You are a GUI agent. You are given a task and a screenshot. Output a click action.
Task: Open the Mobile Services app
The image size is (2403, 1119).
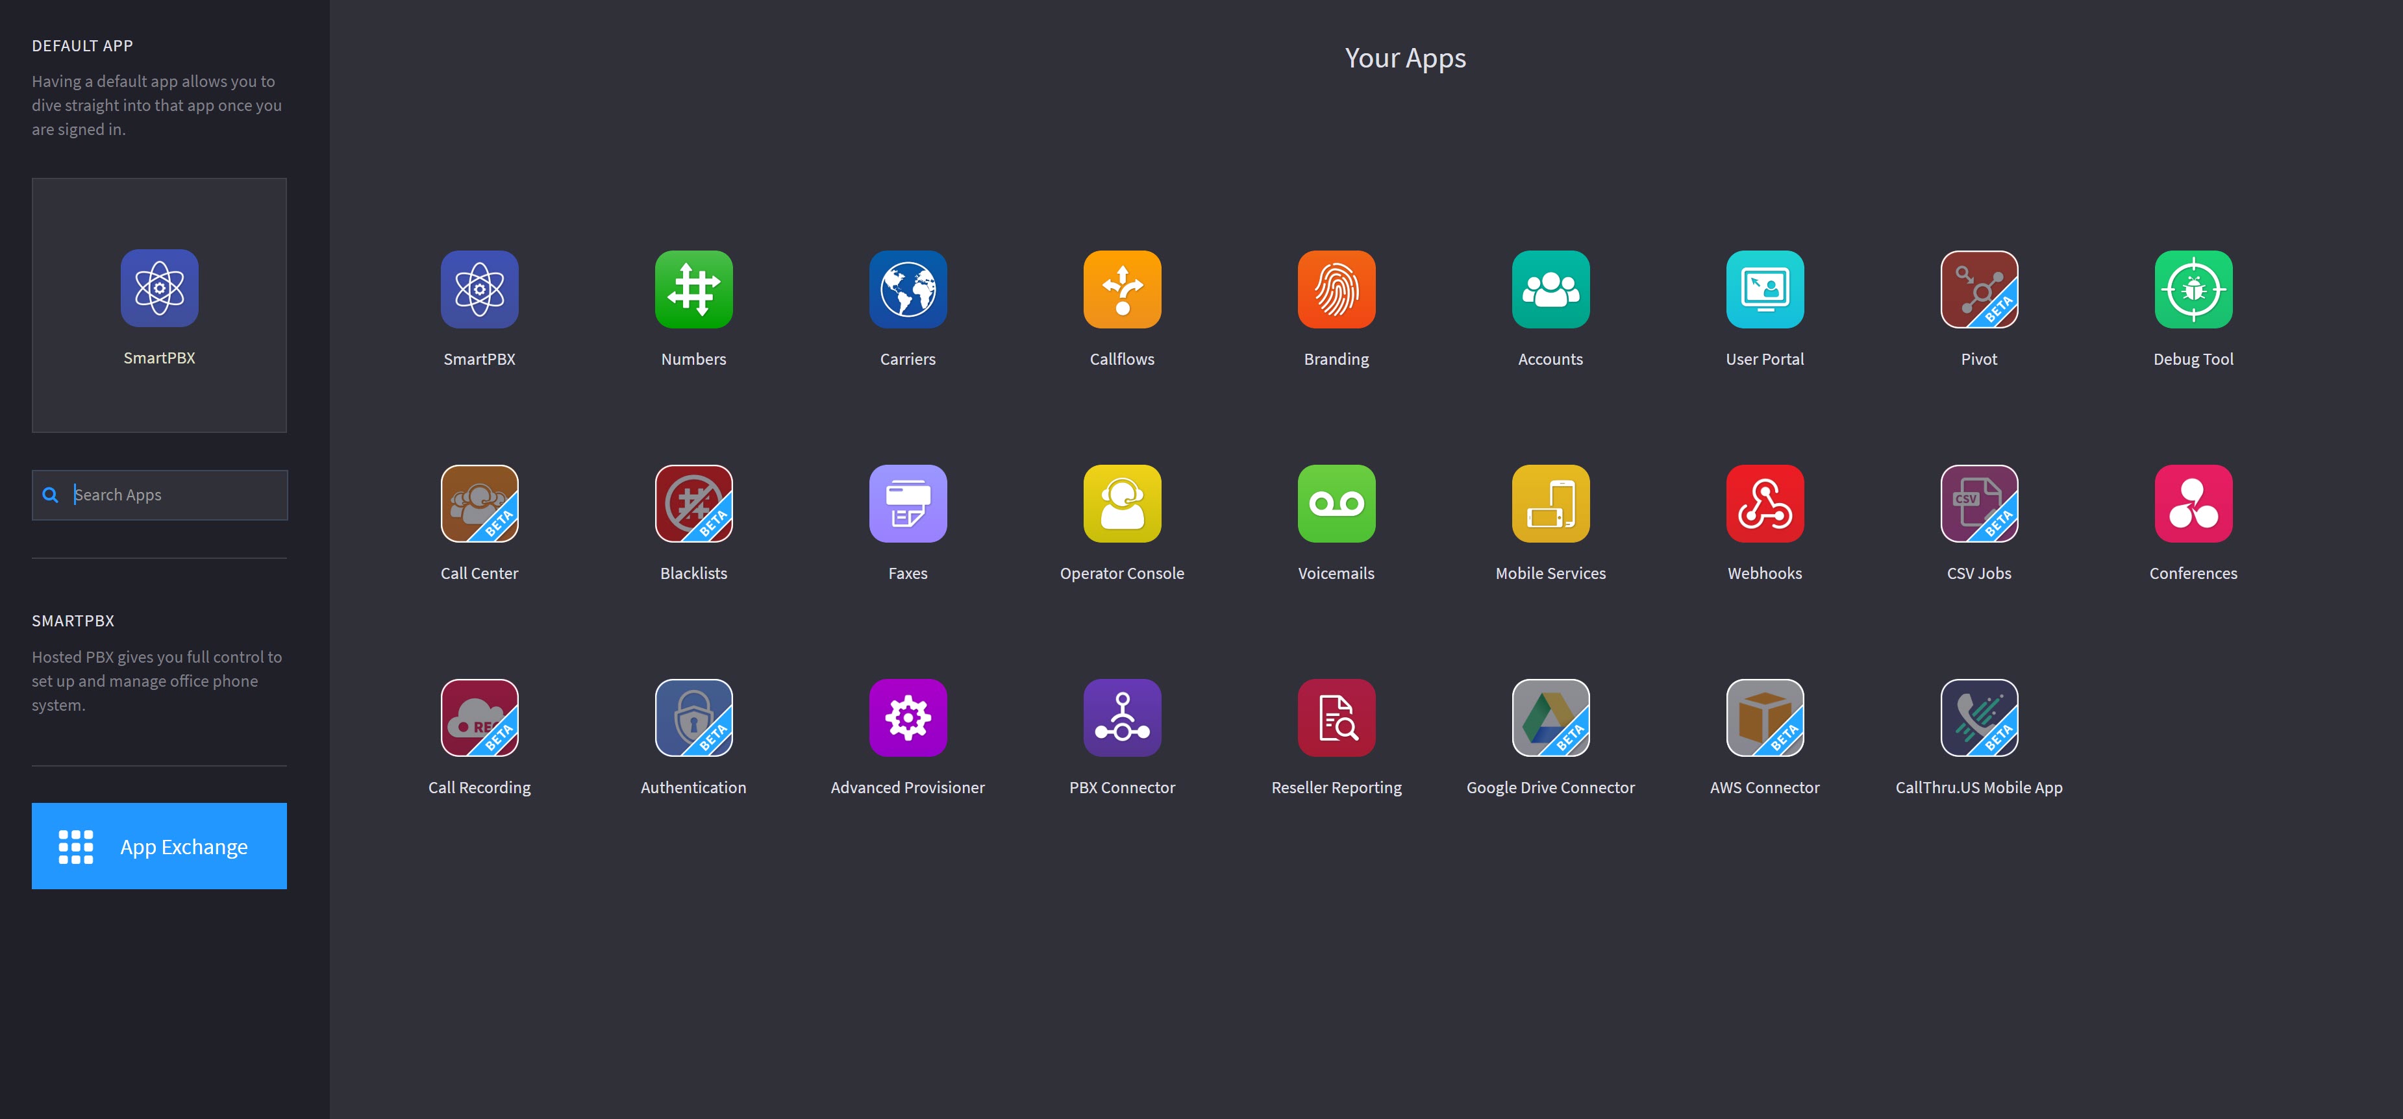click(x=1550, y=504)
